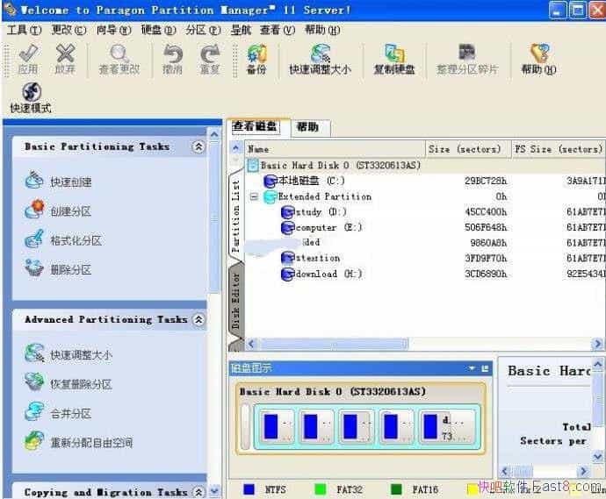Collapse the Basic Partitioning Tasks panel

198,147
